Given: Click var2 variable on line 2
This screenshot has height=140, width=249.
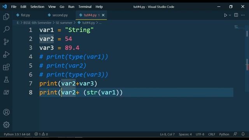Looking at the screenshot, I should coord(47,39).
